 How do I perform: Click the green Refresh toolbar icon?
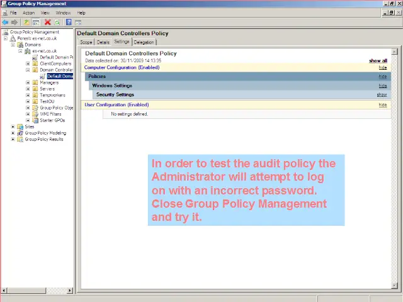coord(57,23)
